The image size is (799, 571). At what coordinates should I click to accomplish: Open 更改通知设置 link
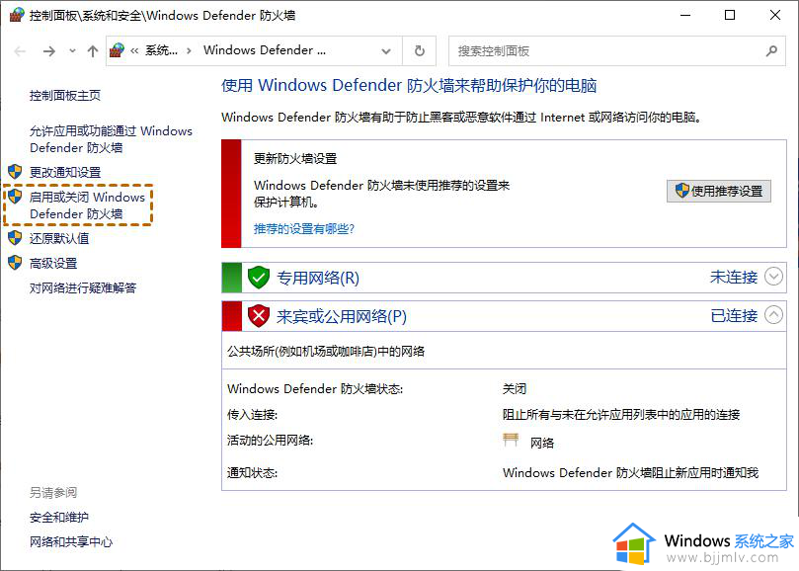pos(65,172)
